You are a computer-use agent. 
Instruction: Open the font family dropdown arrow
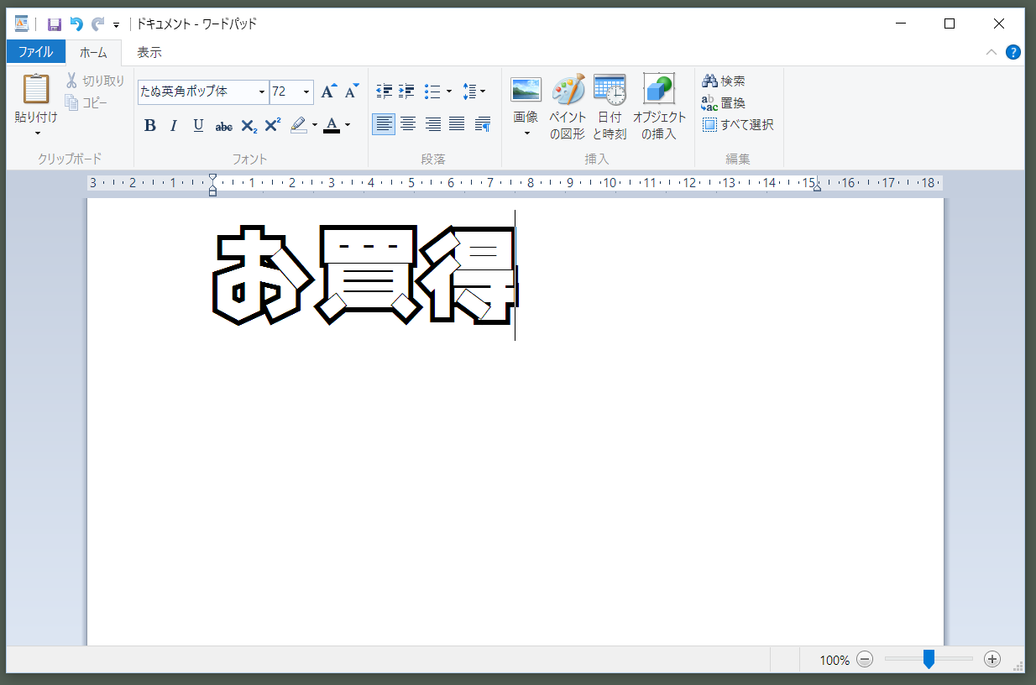(x=262, y=92)
